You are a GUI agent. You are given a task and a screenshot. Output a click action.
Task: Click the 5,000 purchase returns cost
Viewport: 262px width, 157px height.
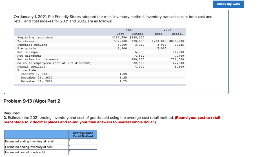pyautogui.click(x=122, y=45)
